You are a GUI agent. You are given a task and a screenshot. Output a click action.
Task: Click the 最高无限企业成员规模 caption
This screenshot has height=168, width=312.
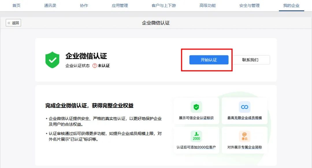pos(245,118)
